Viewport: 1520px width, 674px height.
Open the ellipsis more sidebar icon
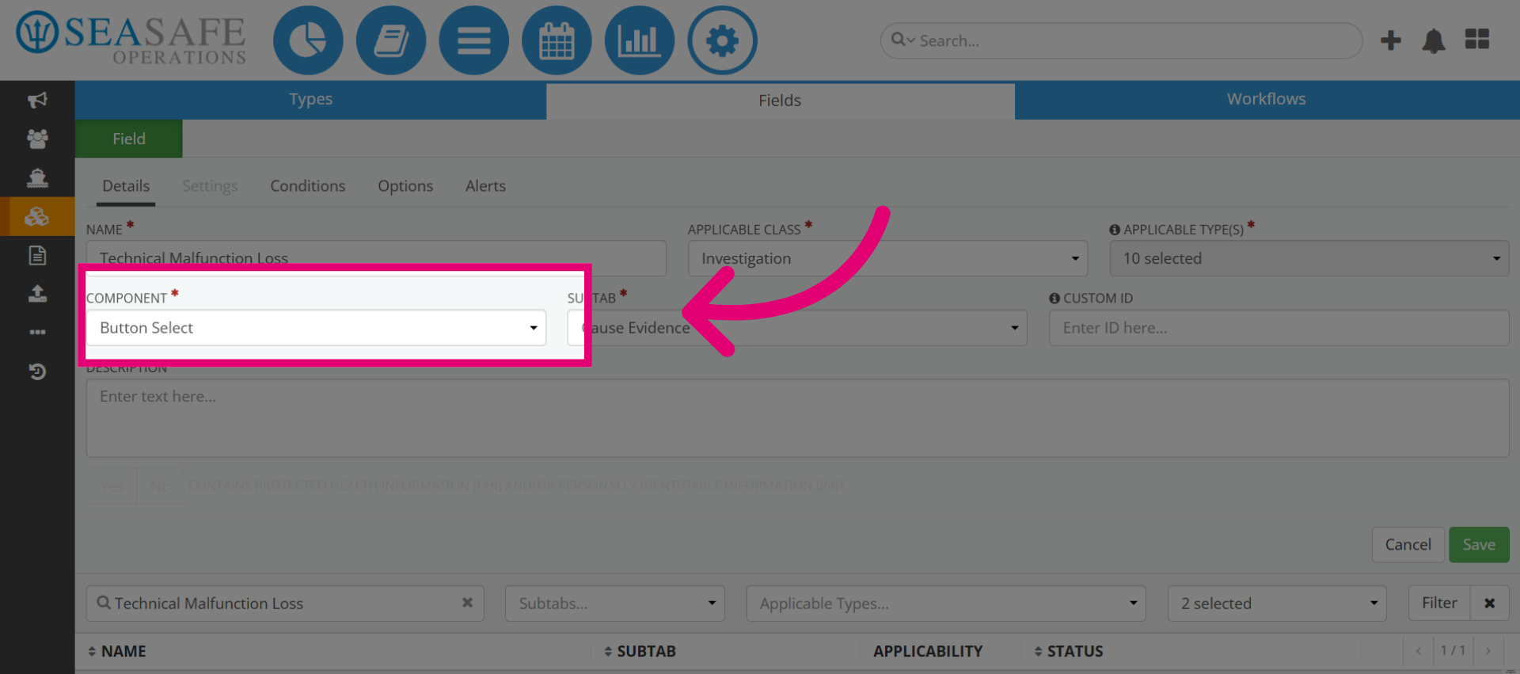coord(37,332)
